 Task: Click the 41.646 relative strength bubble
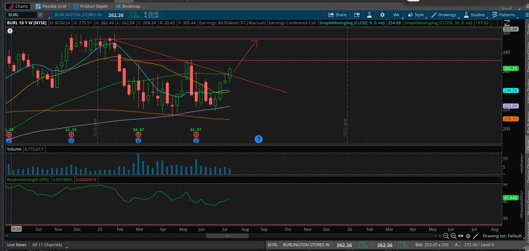click(x=510, y=199)
